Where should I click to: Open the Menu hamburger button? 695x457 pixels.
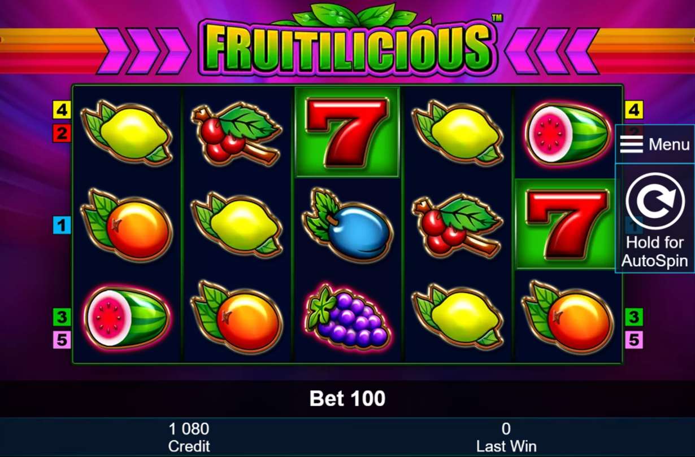[x=655, y=144]
